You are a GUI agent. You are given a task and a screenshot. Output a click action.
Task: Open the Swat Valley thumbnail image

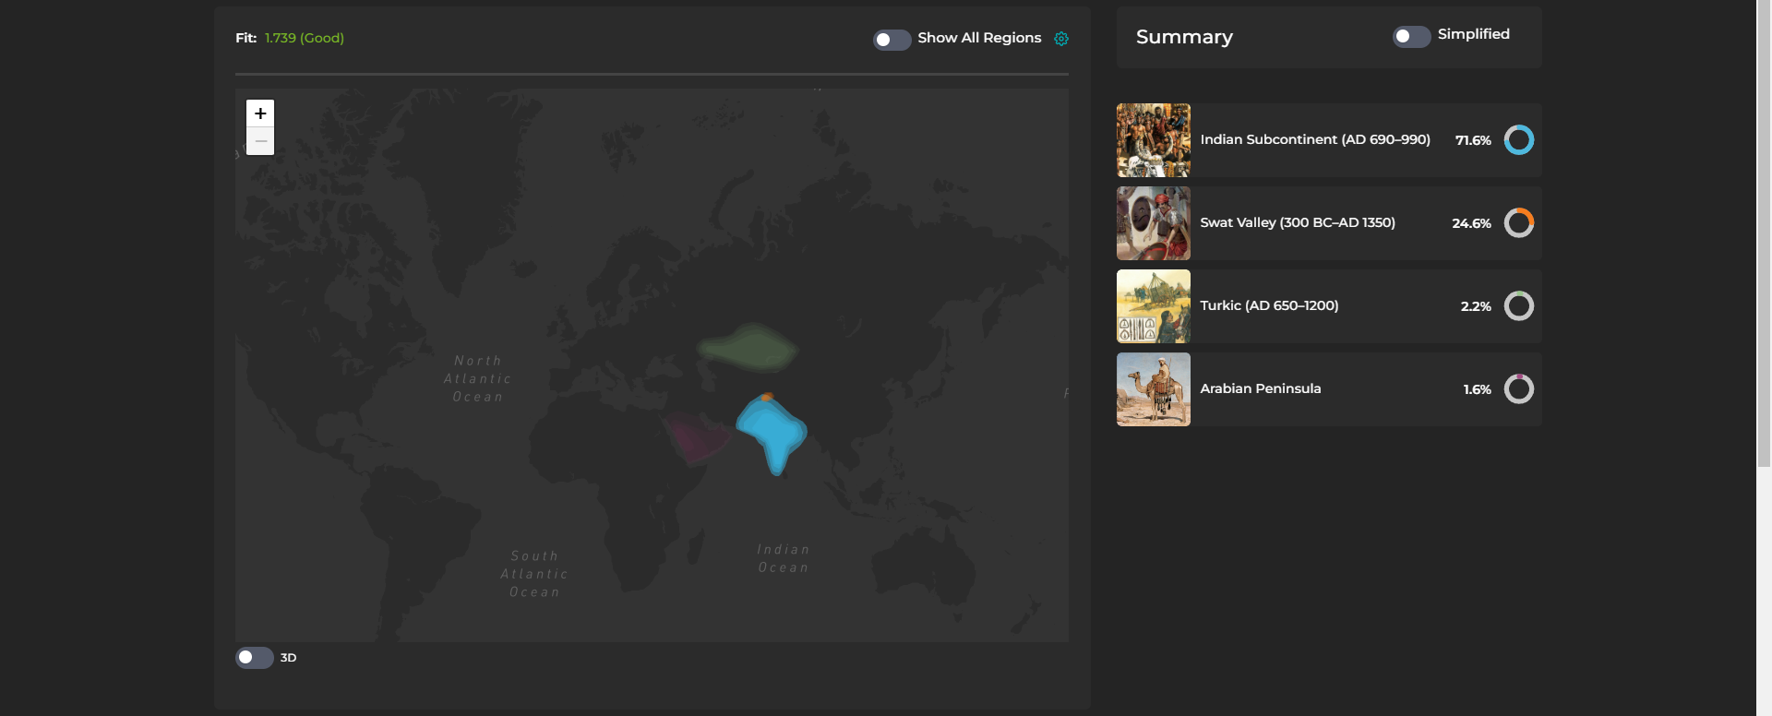tap(1153, 223)
